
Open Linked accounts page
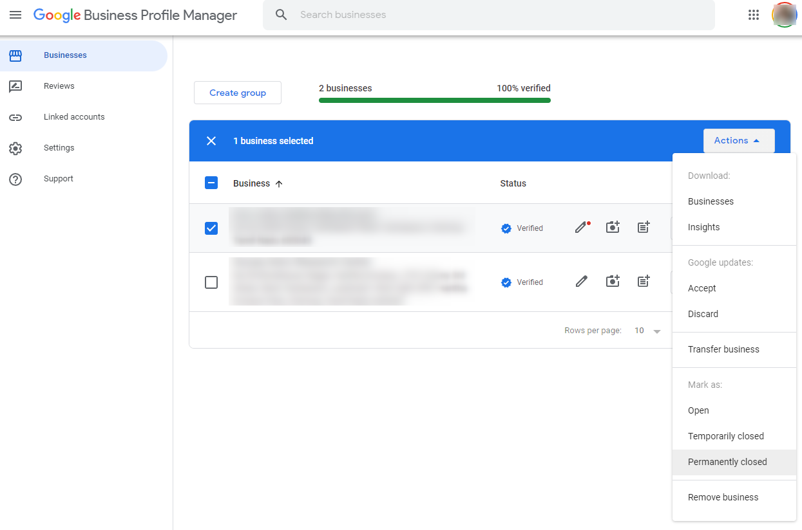(x=84, y=117)
